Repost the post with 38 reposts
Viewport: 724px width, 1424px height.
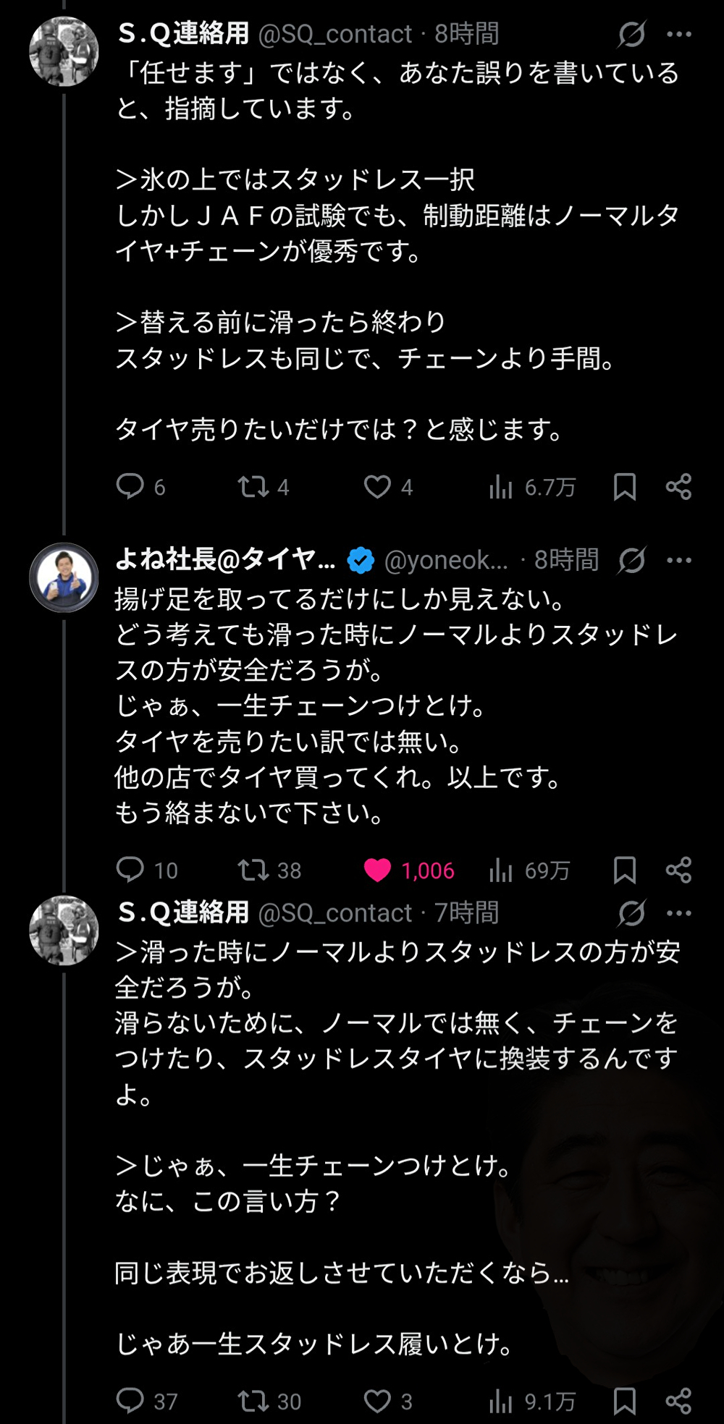pos(253,870)
